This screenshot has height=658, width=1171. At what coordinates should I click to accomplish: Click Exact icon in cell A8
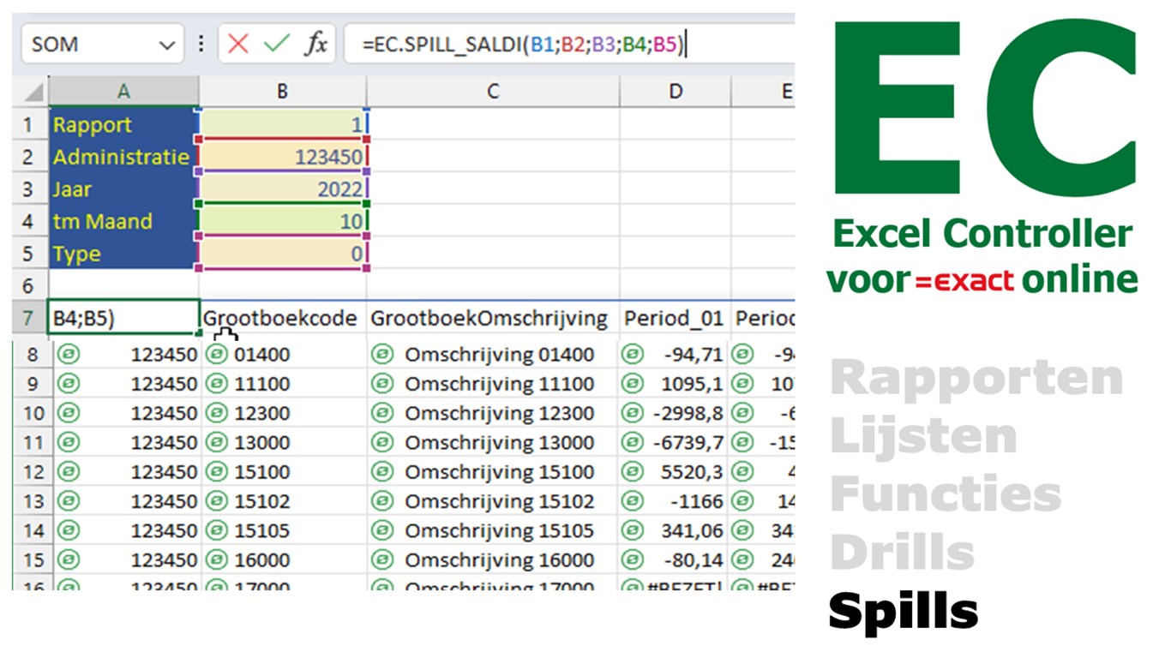coord(69,354)
